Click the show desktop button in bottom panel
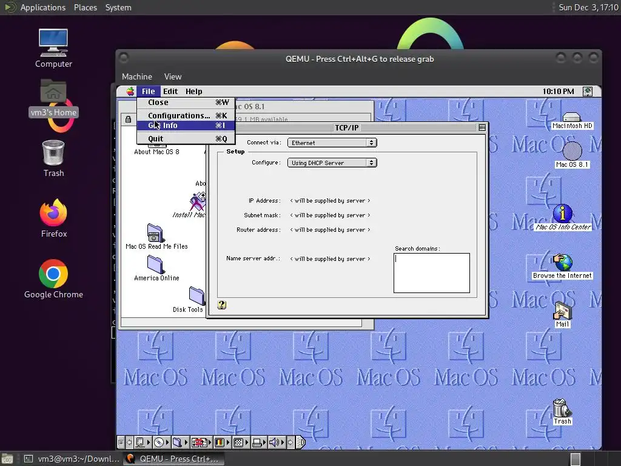The height and width of the screenshot is (466, 621). point(7,459)
